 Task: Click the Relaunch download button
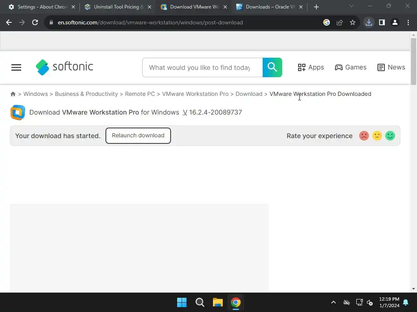pos(138,136)
